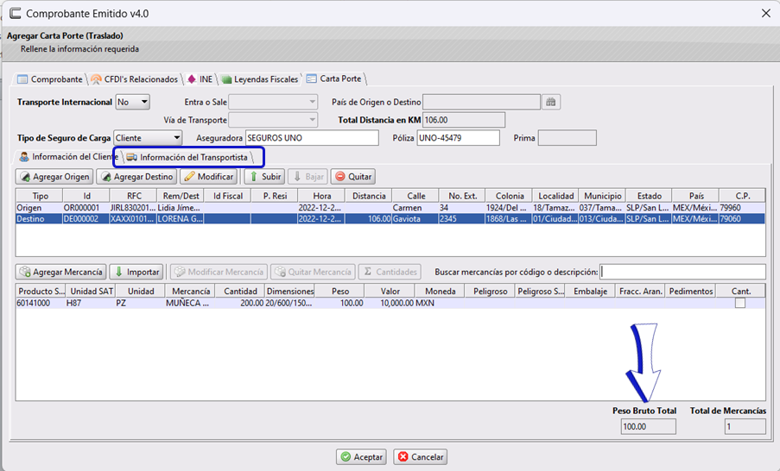Viewport: 780px width, 471px height.
Task: Open the Entra o Sale dropdown
Action: 273,102
